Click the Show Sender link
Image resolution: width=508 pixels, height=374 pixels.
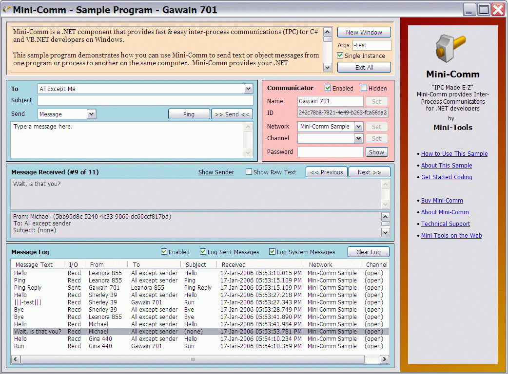(216, 172)
